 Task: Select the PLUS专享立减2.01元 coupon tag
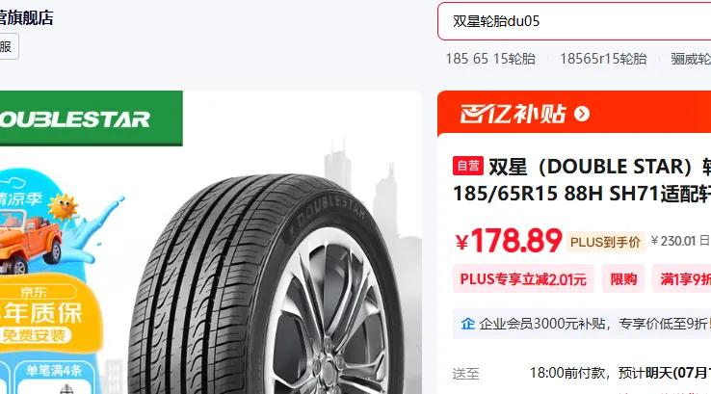pyautogui.click(x=523, y=278)
